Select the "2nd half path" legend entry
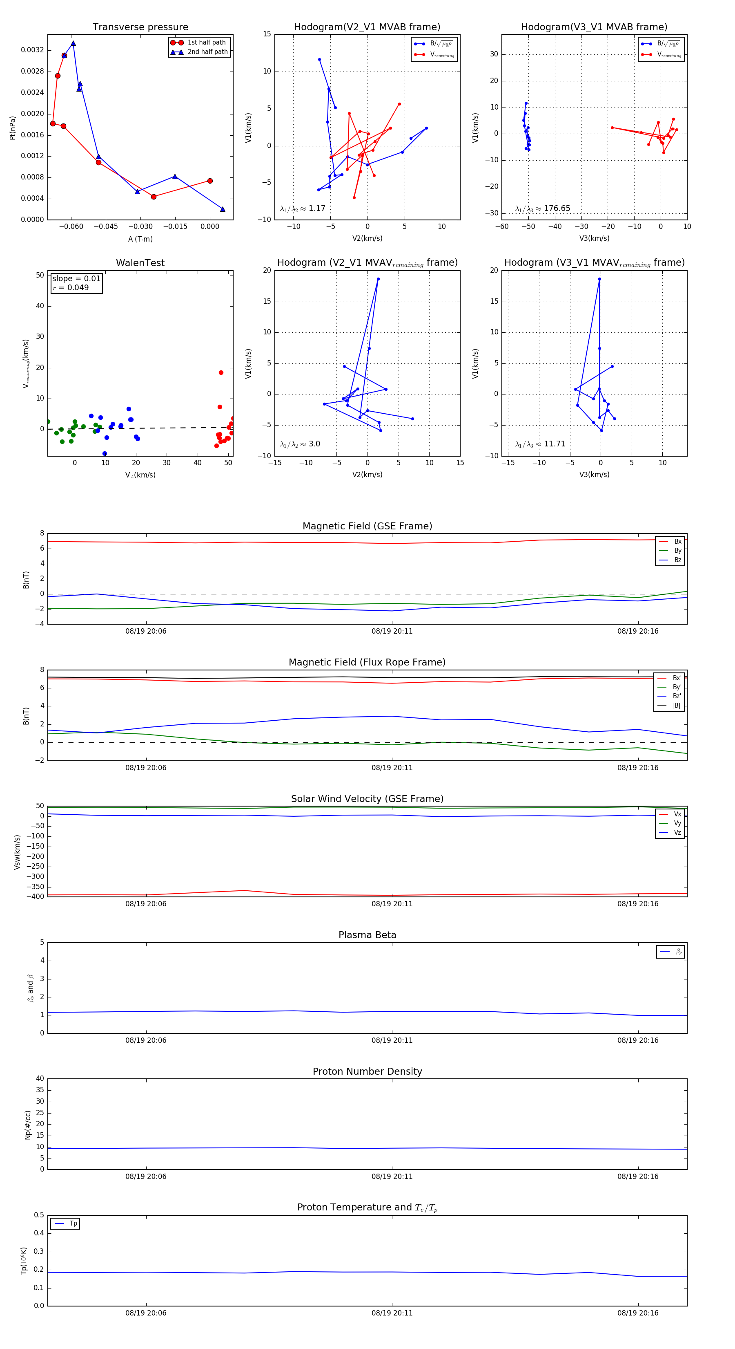This screenshot has height=1349, width=735. [x=199, y=52]
